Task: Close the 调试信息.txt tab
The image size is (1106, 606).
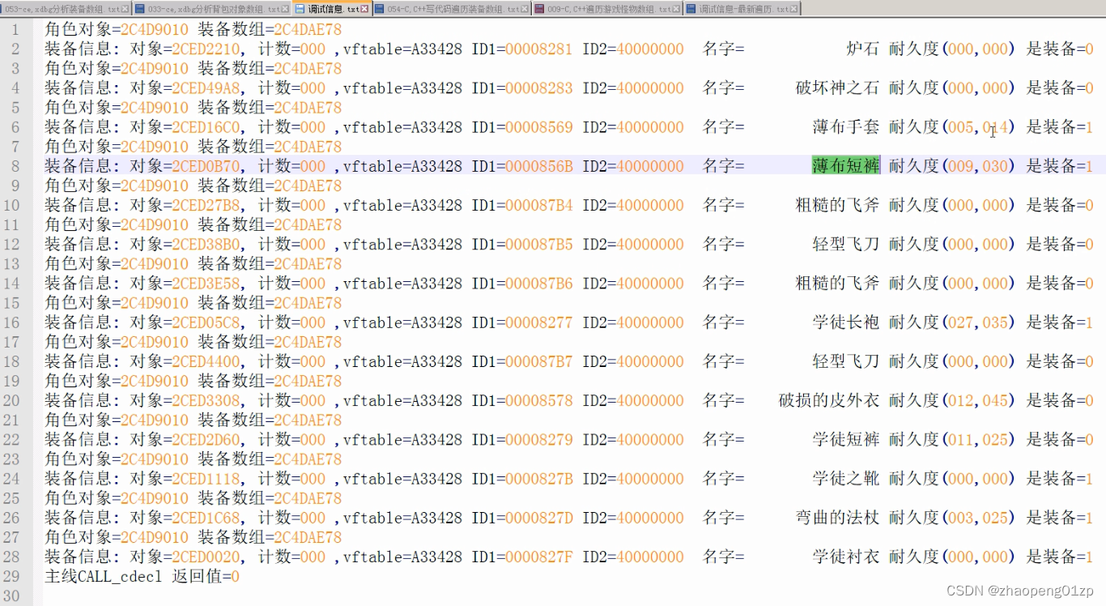Action: pos(364,9)
